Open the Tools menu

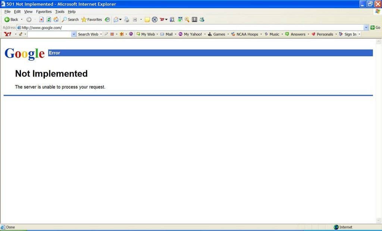pyautogui.click(x=60, y=12)
